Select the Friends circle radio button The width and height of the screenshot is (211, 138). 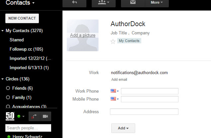pyautogui.click(x=8, y=88)
